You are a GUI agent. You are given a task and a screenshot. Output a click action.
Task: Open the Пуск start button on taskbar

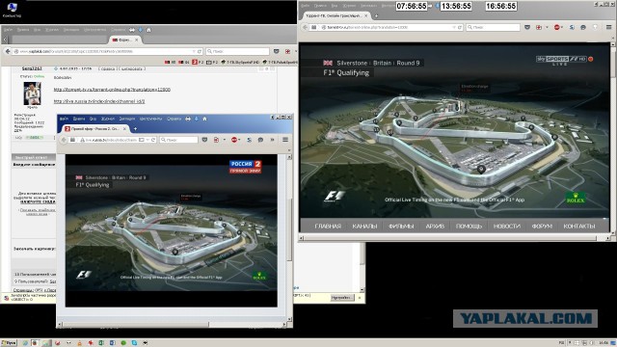pos(9,343)
